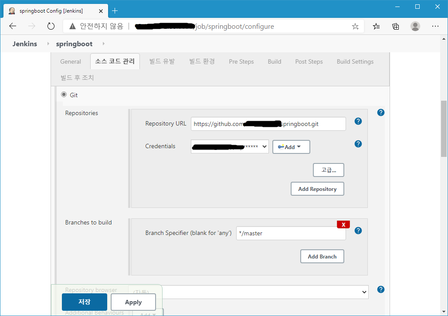Open a new browser tab
Viewport: 448px width, 316px height.
pyautogui.click(x=115, y=11)
